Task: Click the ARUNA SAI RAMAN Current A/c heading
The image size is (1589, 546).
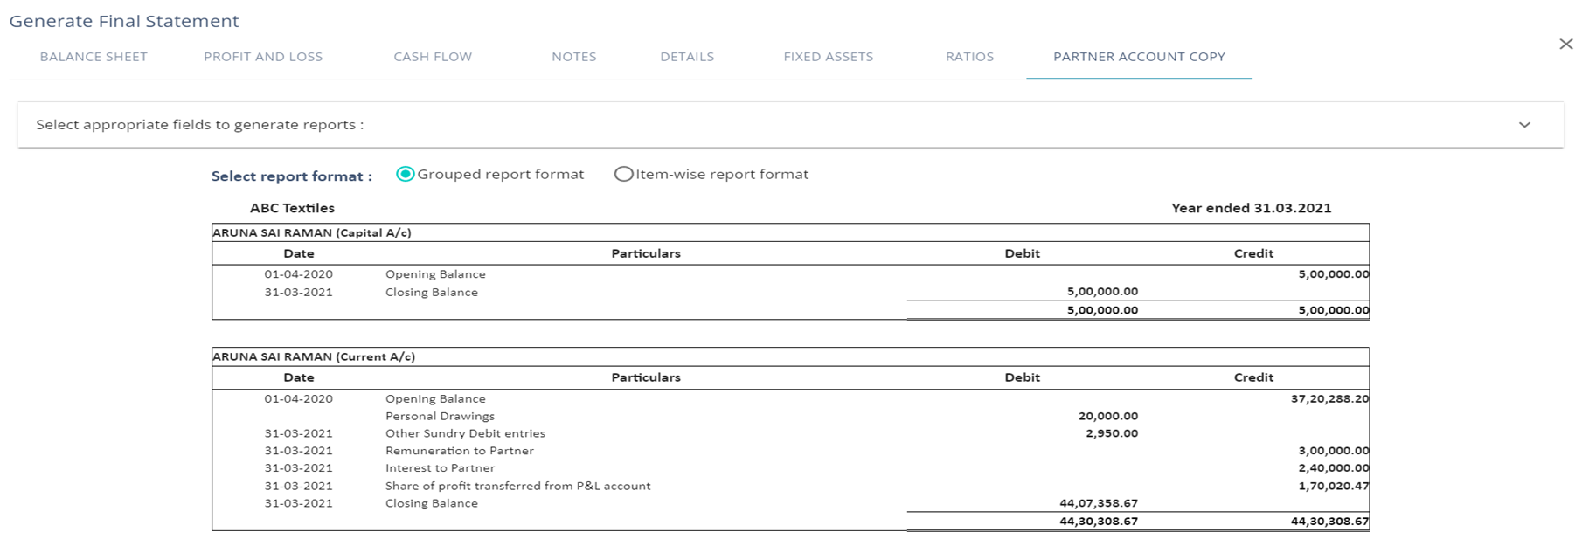Action: pos(314,357)
